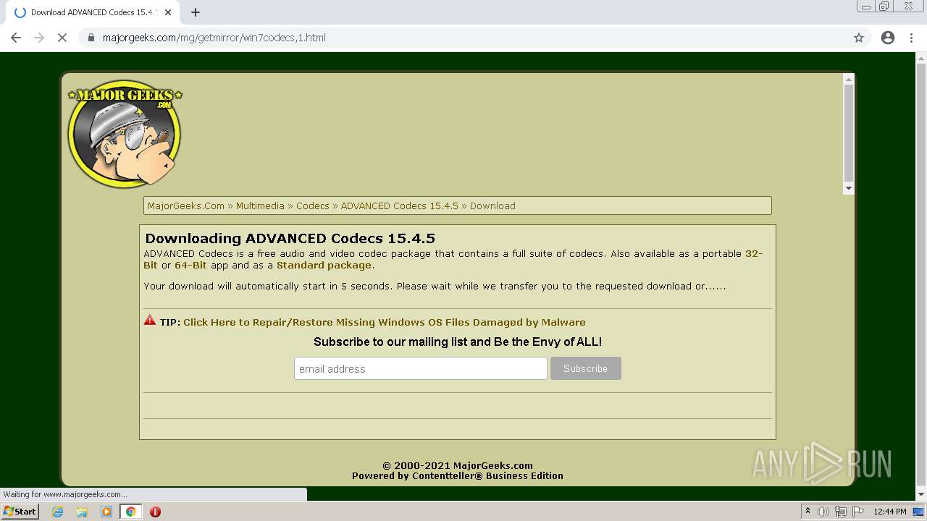Open a new tab with the plus button
This screenshot has width=927, height=521.
(196, 12)
